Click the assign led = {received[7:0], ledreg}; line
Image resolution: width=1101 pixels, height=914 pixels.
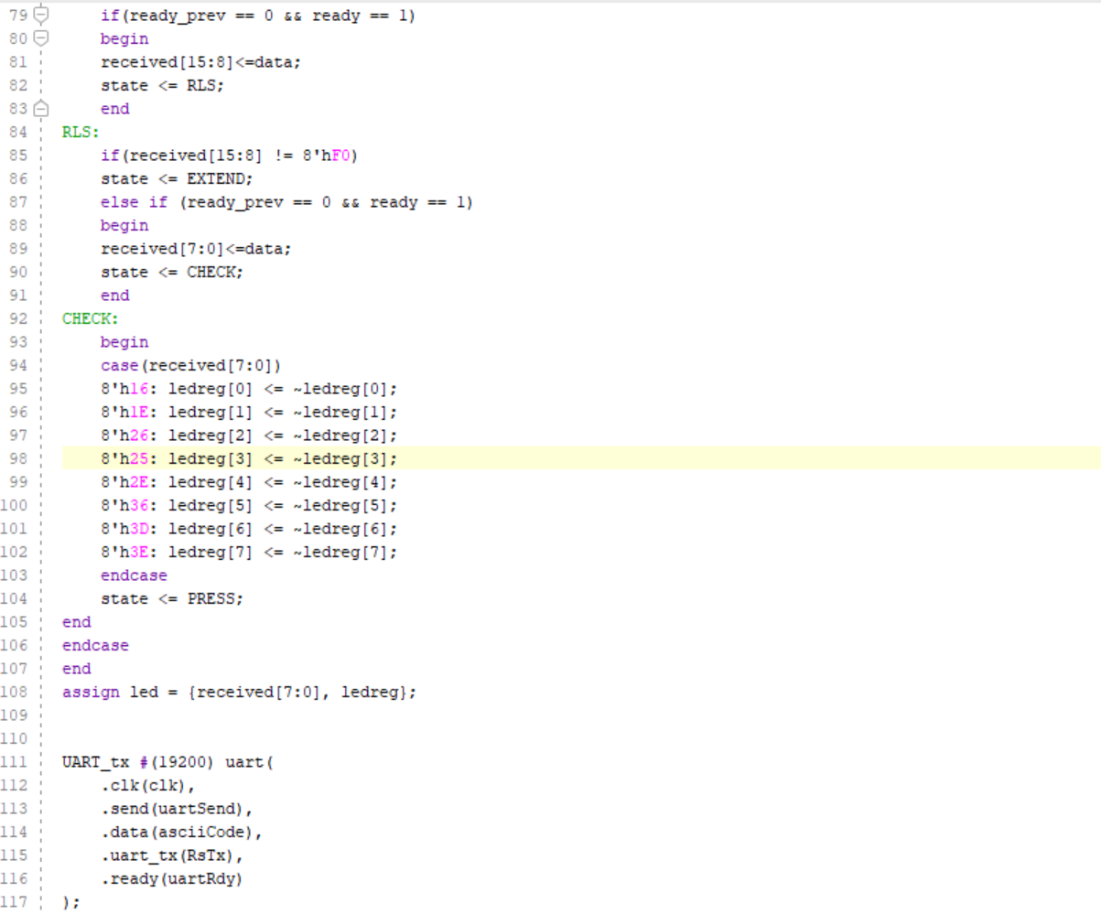point(239,692)
